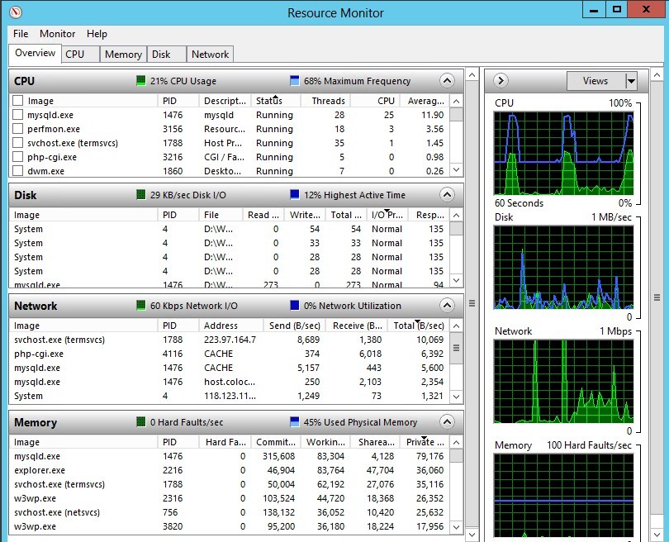The height and width of the screenshot is (542, 669).
Task: Select w3wp.exe PID 3820 row in Memory
Action: (230, 526)
